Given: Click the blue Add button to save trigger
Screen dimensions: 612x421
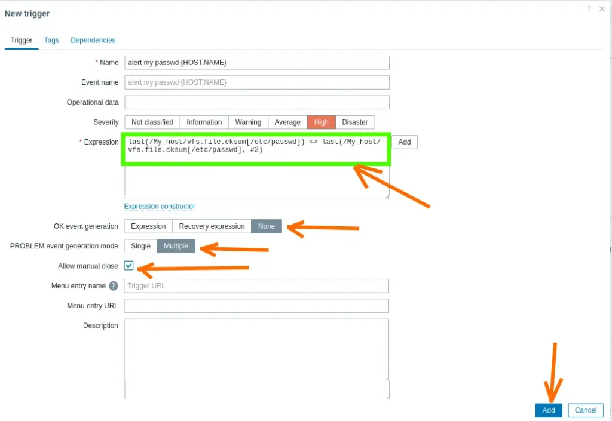Looking at the screenshot, I should (x=549, y=410).
